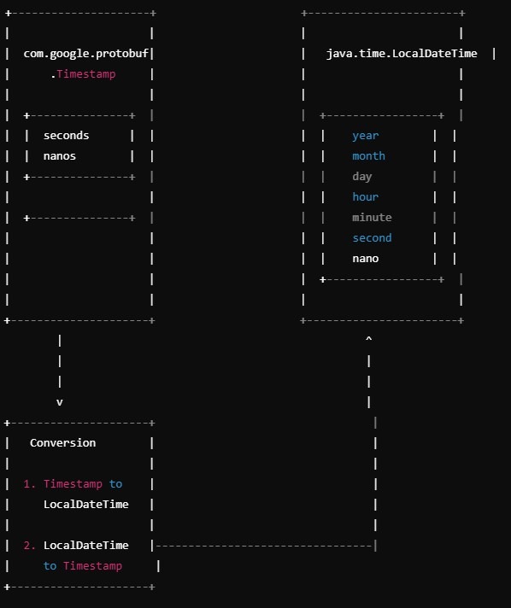
Task: Click the pink '2.' list number
Action: click(30, 546)
